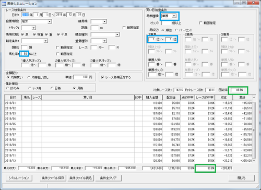The width and height of the screenshot is (261, 190).
Task: Click the 馬柱率 field showing 50
Action: click(x=25, y=54)
